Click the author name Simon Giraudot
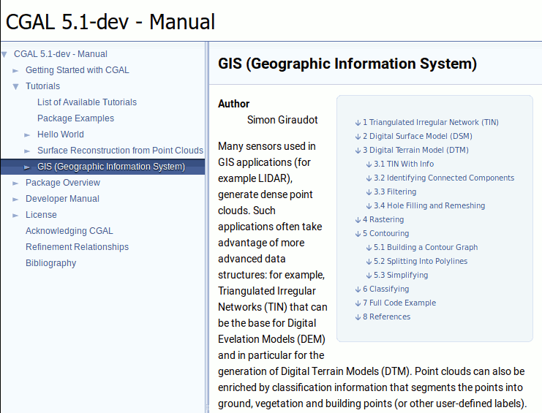Screen dimensions: 542x413 282,120
